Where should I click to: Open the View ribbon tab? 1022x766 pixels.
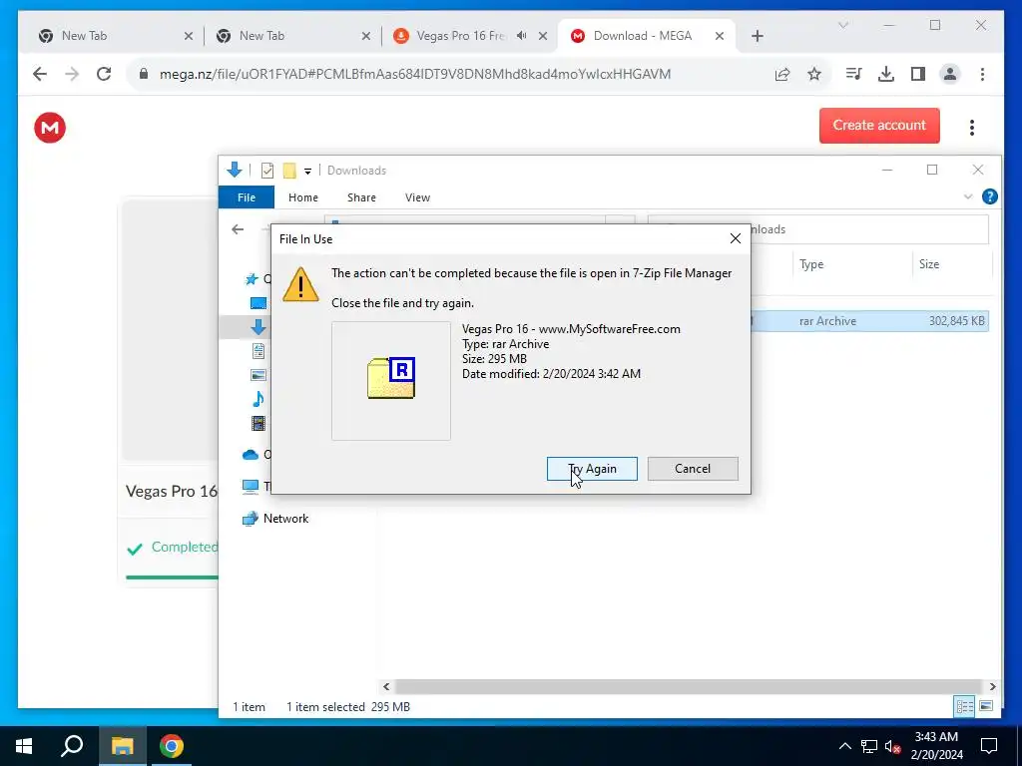click(x=417, y=197)
